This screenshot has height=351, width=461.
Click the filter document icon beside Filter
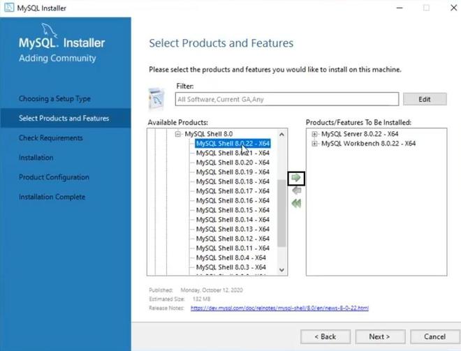click(156, 99)
